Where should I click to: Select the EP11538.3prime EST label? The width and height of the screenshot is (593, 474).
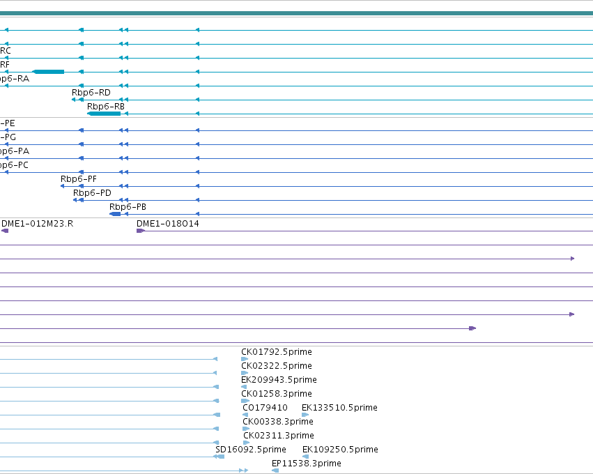[x=307, y=464]
